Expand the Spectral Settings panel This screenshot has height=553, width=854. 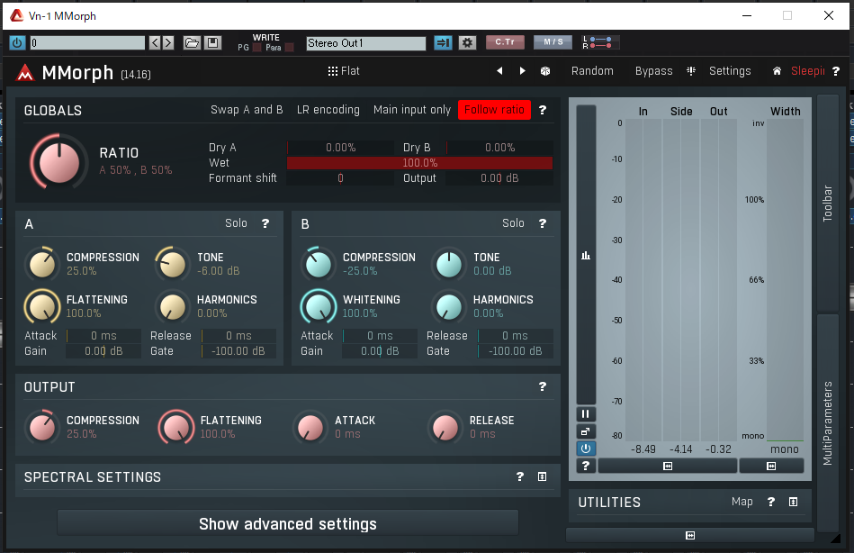[x=542, y=476]
